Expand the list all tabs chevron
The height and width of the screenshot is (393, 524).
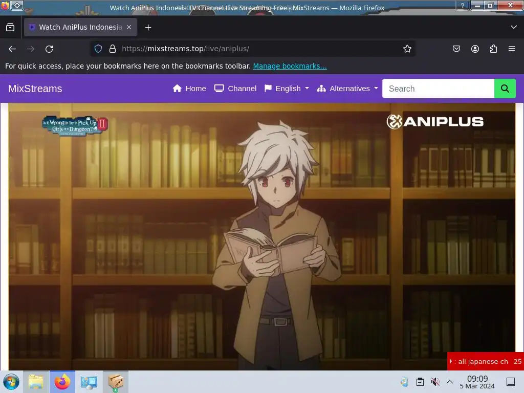coord(514,27)
